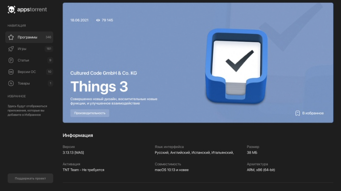Click developer name Cultured Code GmbH & Co. KG
The image size is (341, 191).
pyautogui.click(x=103, y=73)
